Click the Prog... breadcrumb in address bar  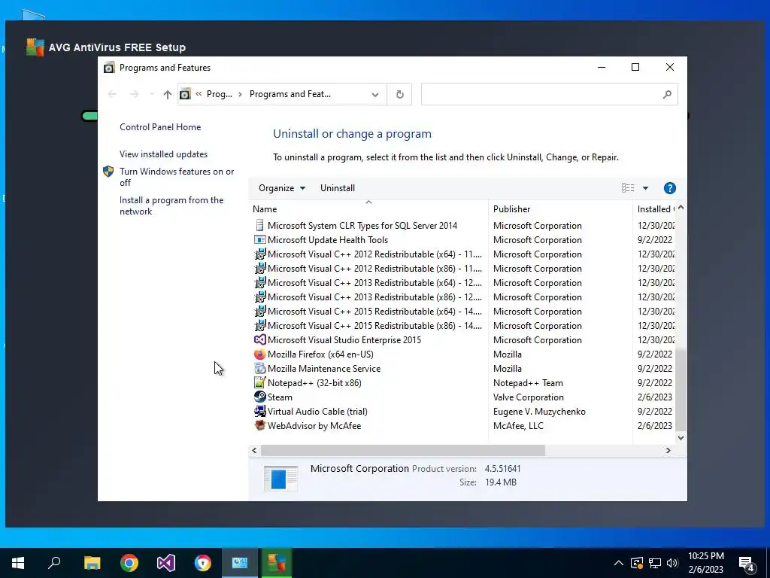[x=219, y=94]
